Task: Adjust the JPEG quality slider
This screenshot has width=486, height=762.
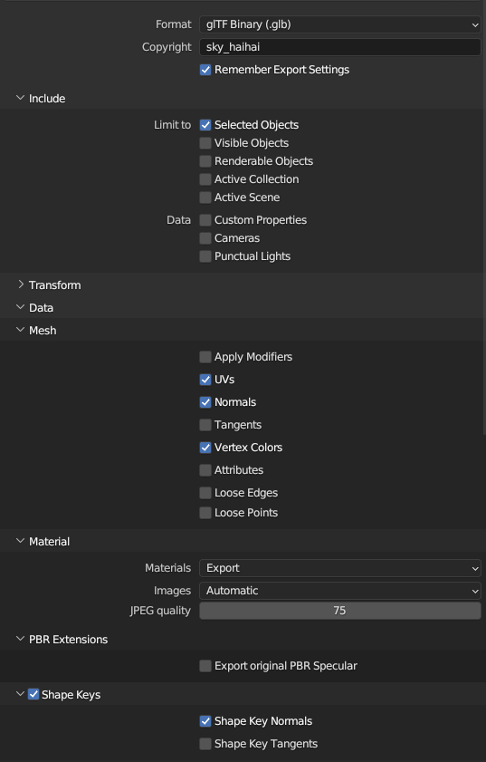Action: tap(340, 611)
